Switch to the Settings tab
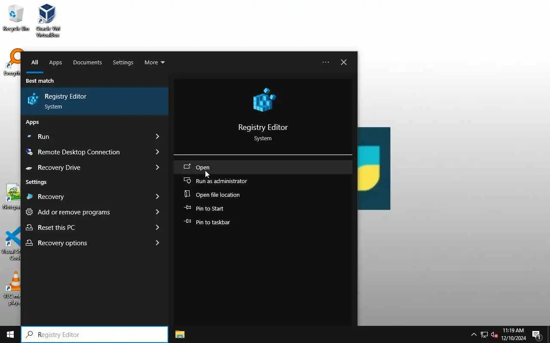 (123, 62)
